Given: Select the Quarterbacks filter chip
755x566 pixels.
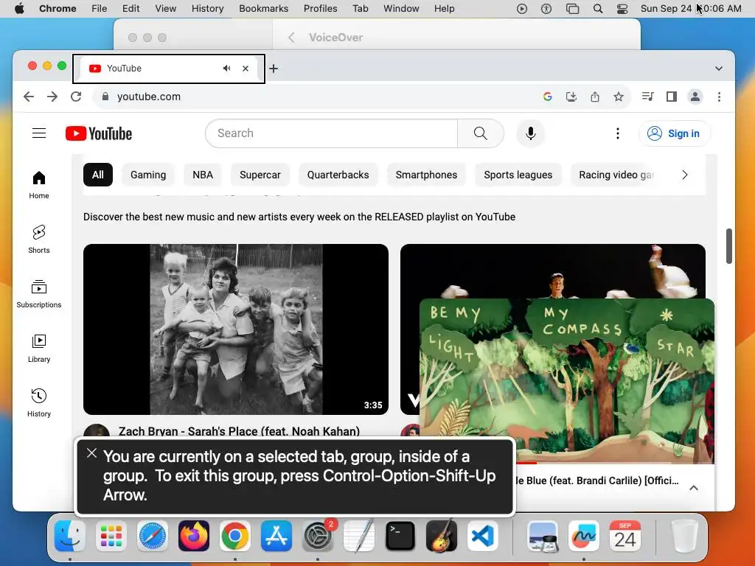Looking at the screenshot, I should (338, 175).
